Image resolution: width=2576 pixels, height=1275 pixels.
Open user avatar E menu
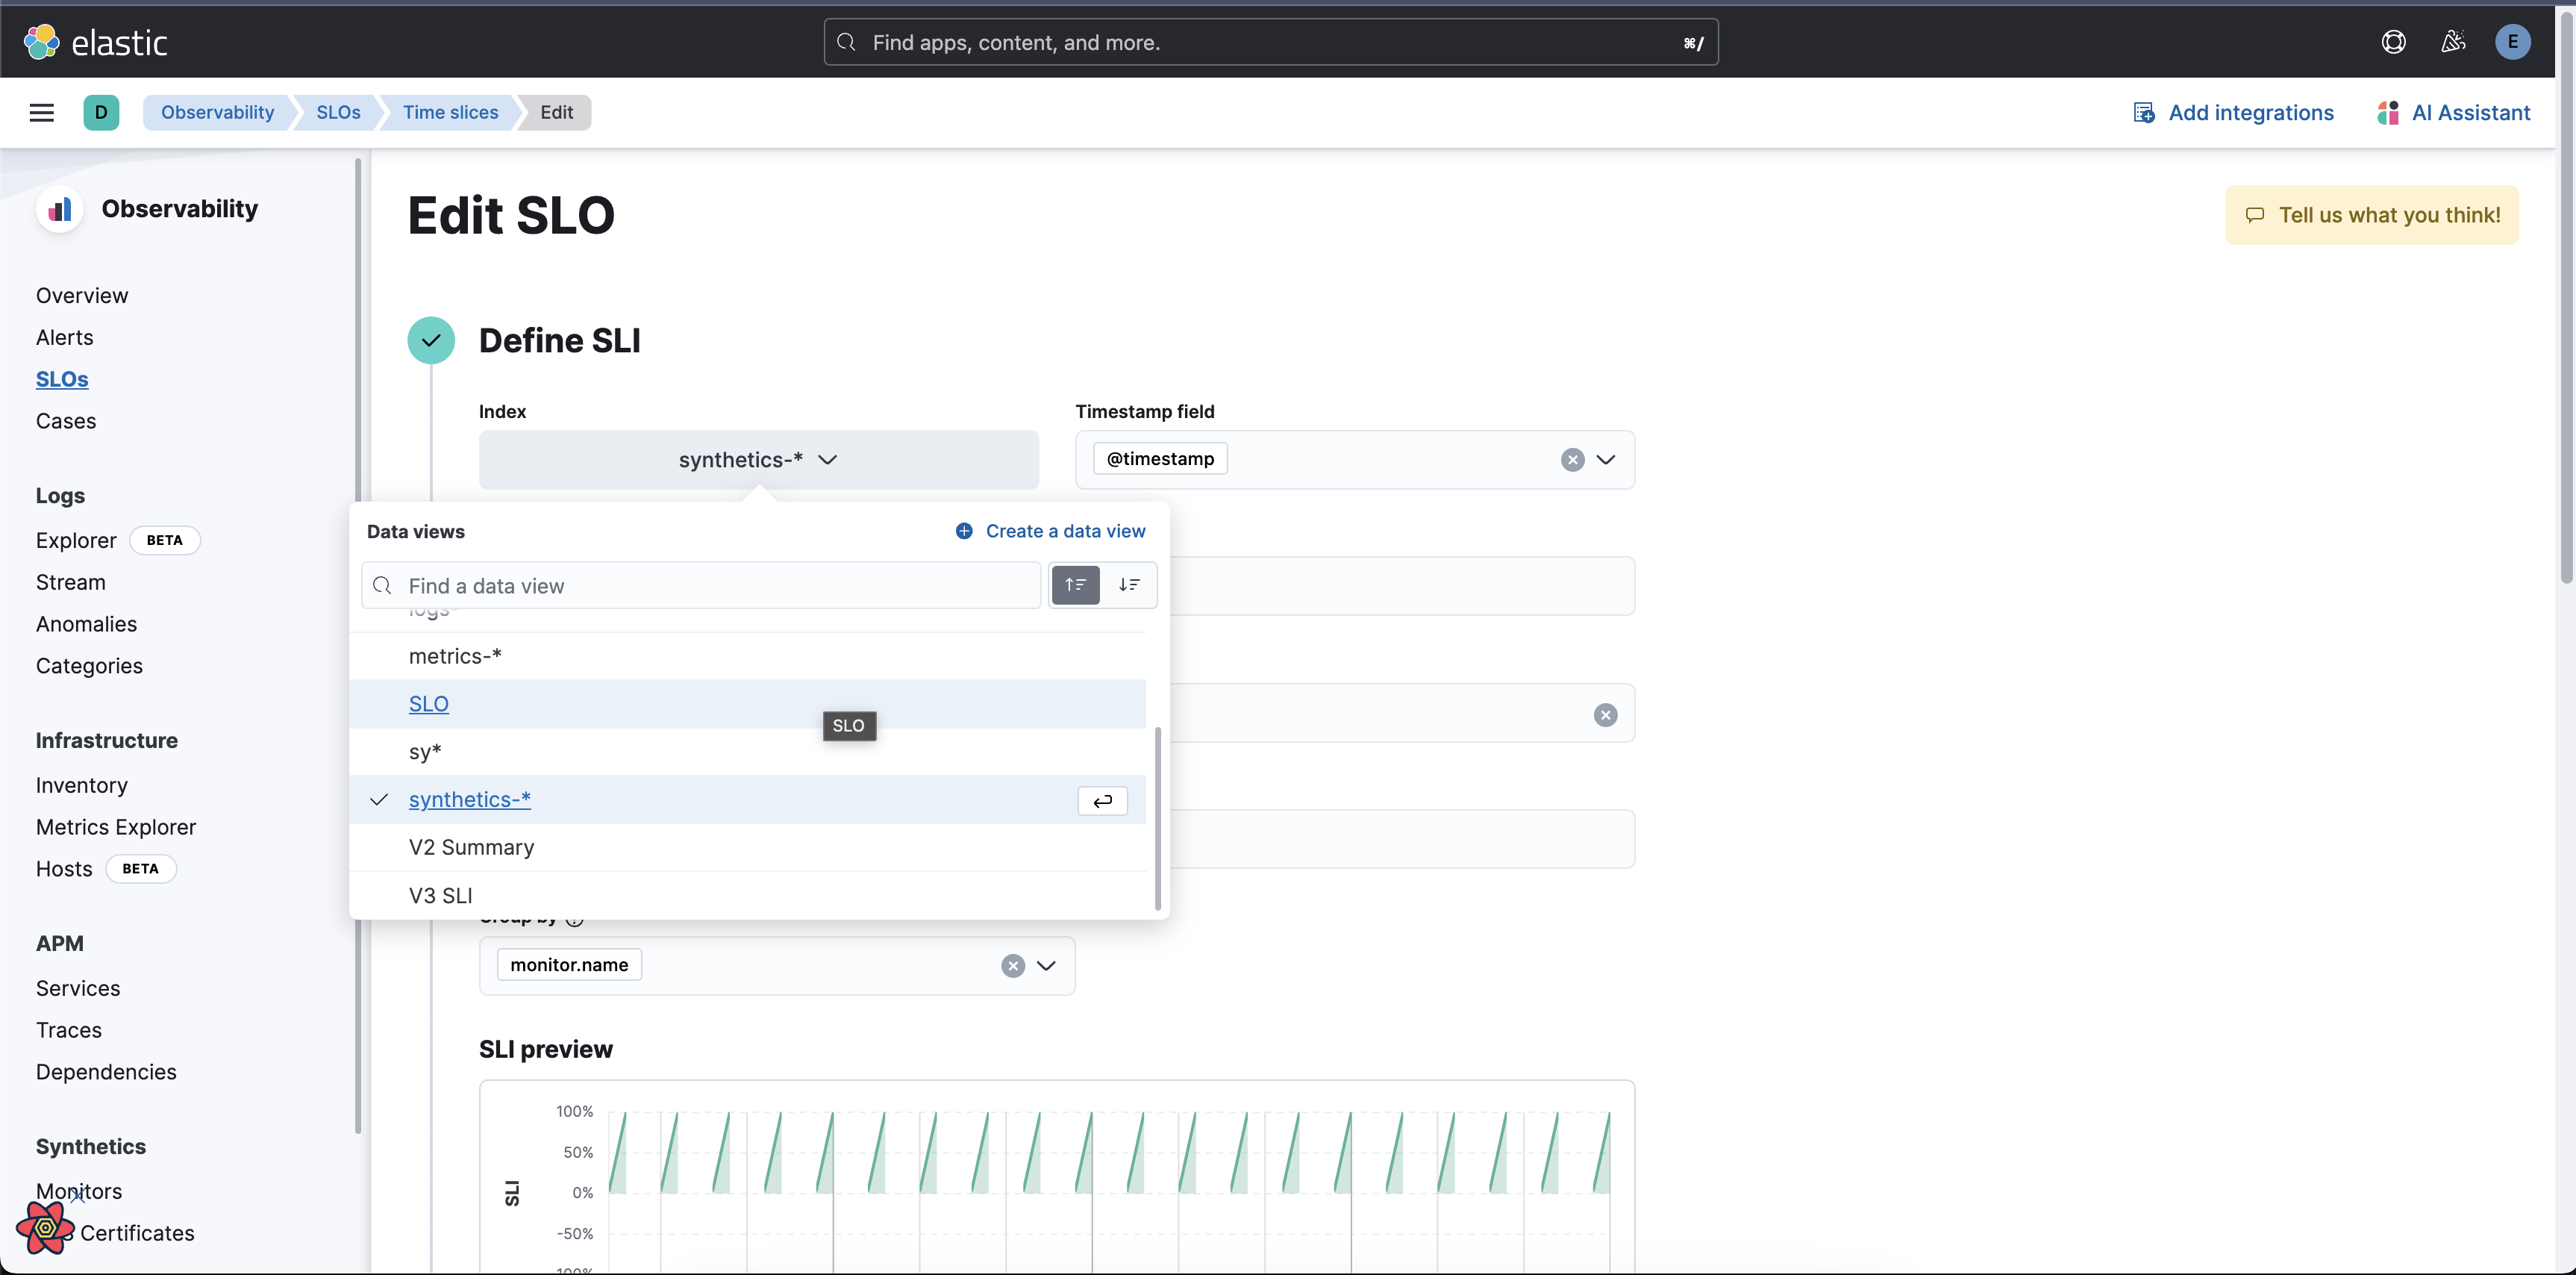click(2512, 42)
